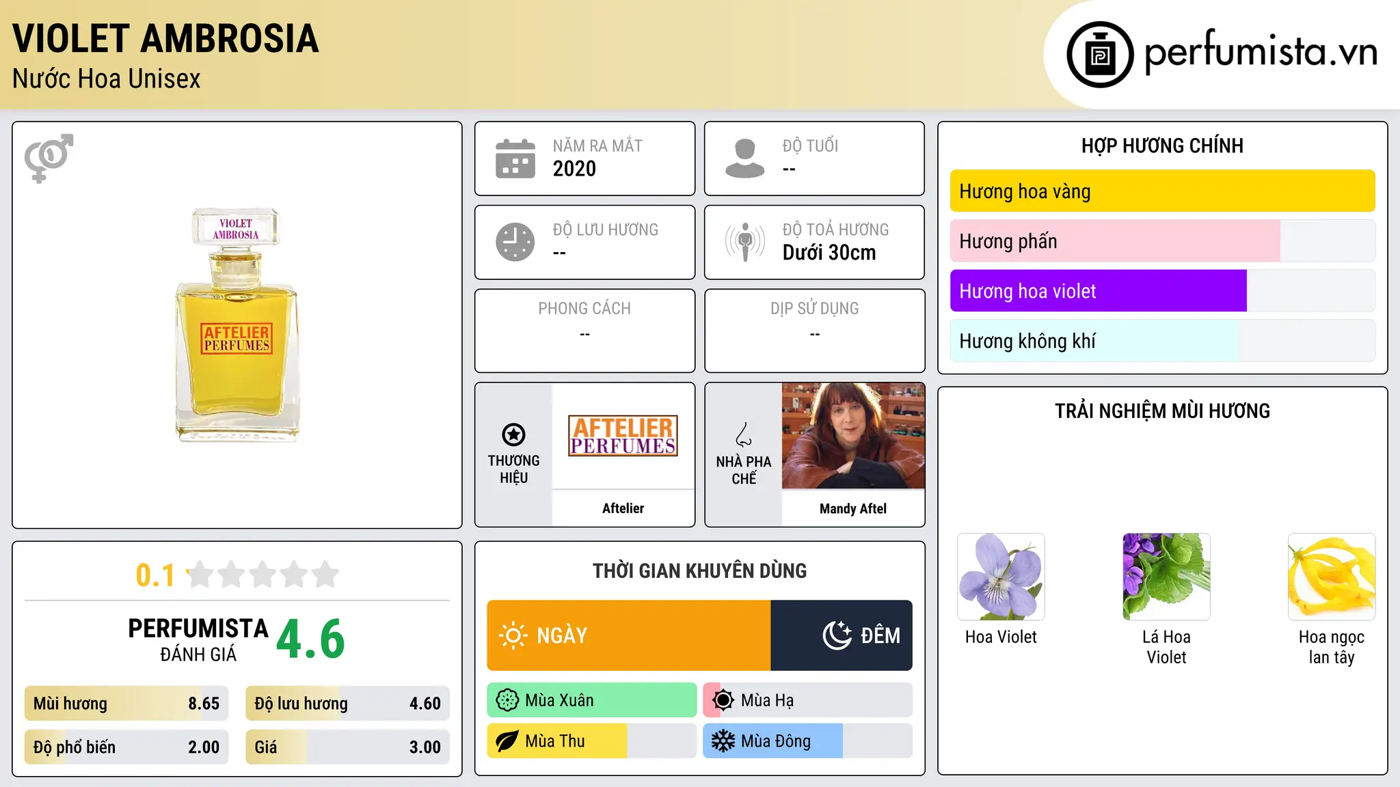Click the perfumista.vn perfume bottle logo icon
1400x787 pixels.
click(1100, 55)
